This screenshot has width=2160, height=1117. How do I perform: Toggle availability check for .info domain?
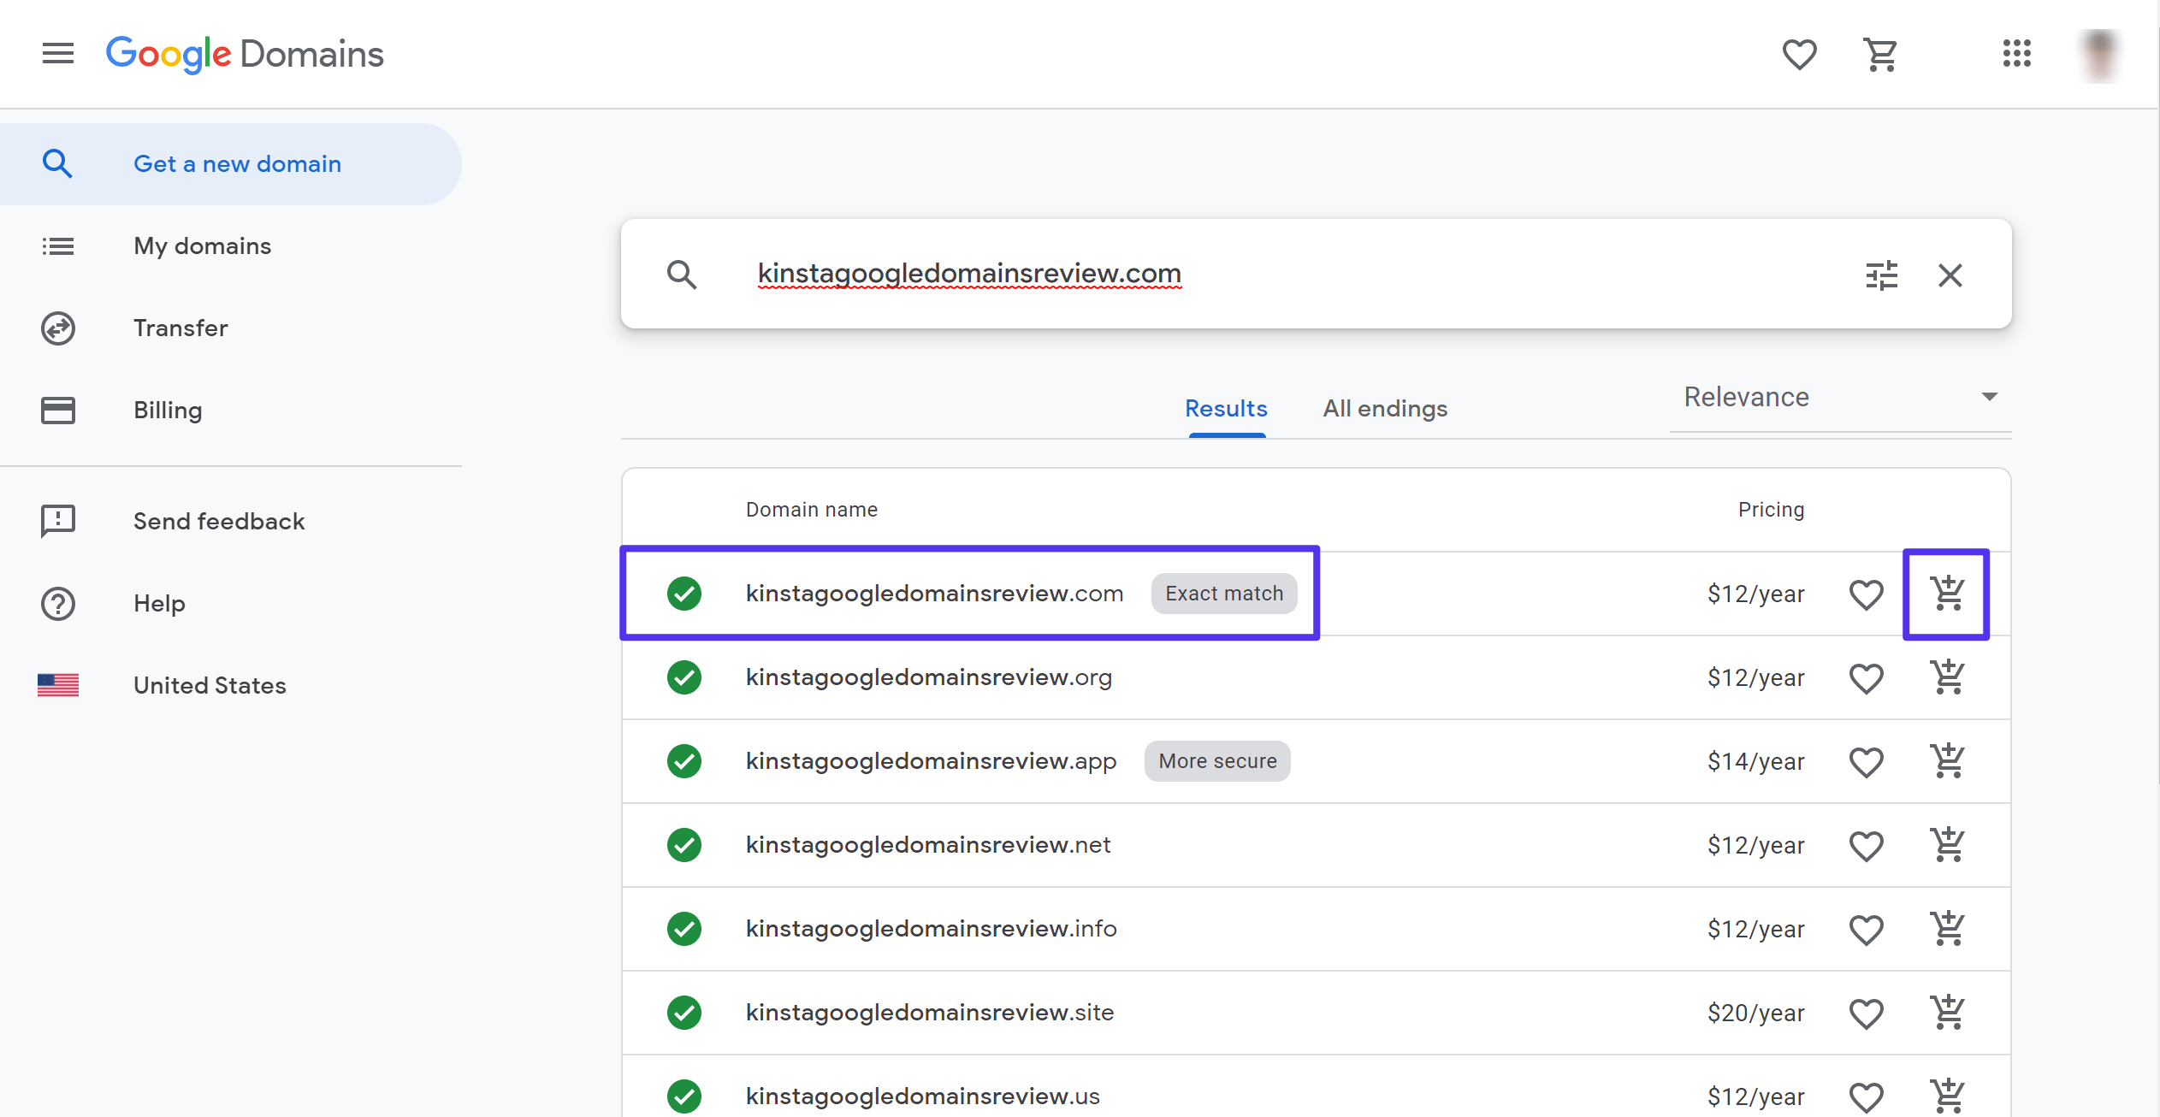click(x=685, y=927)
